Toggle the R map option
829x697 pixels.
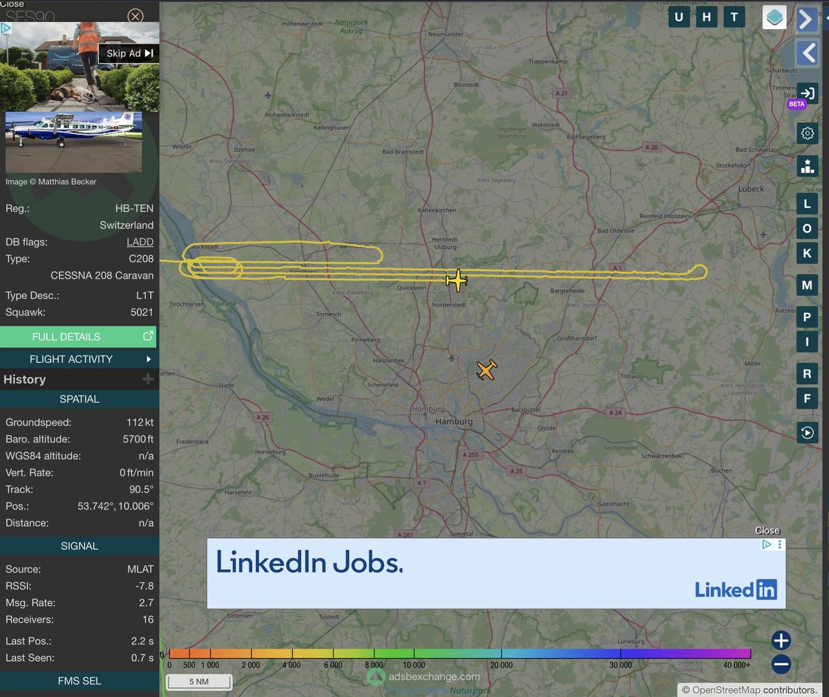(x=807, y=374)
